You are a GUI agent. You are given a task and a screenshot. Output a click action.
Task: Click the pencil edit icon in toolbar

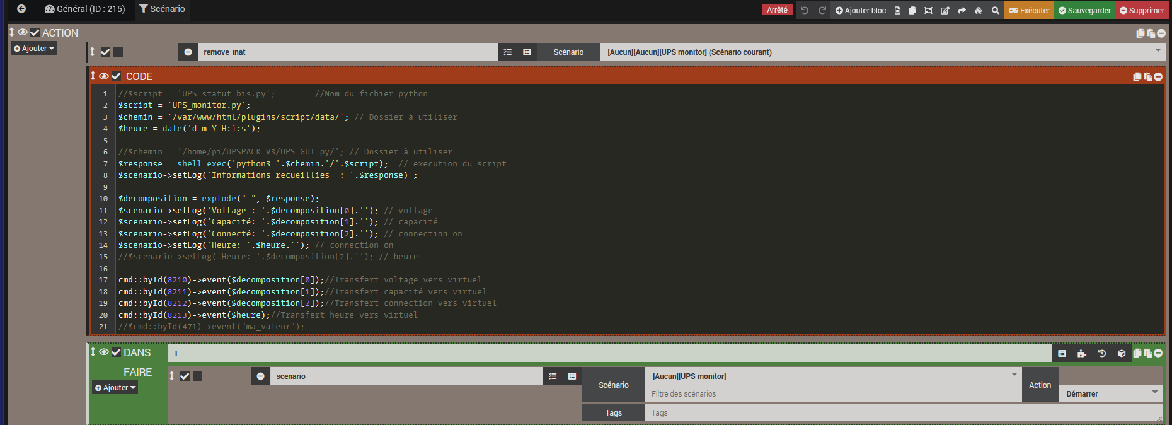coord(945,10)
